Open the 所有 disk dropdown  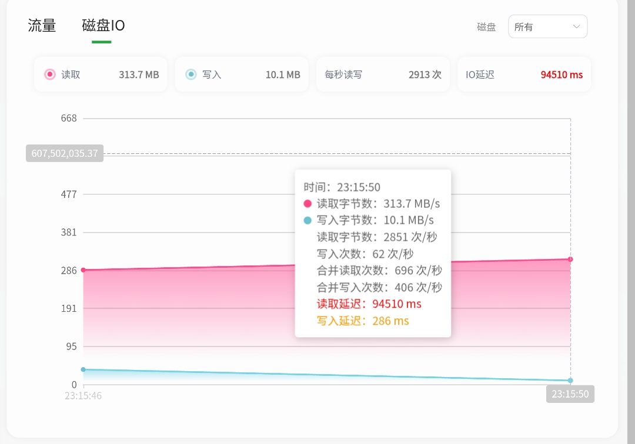click(x=547, y=26)
